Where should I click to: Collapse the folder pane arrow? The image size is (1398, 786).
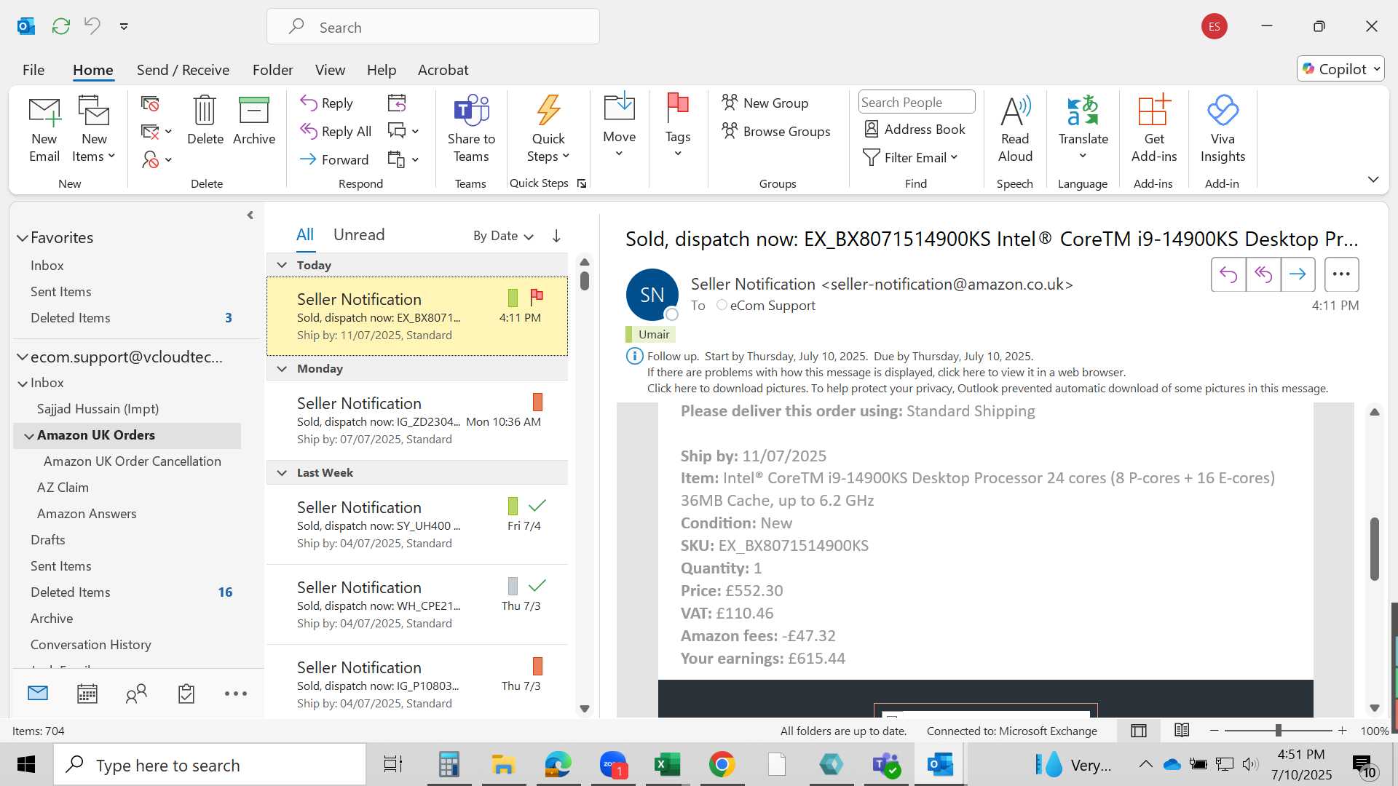tap(250, 215)
